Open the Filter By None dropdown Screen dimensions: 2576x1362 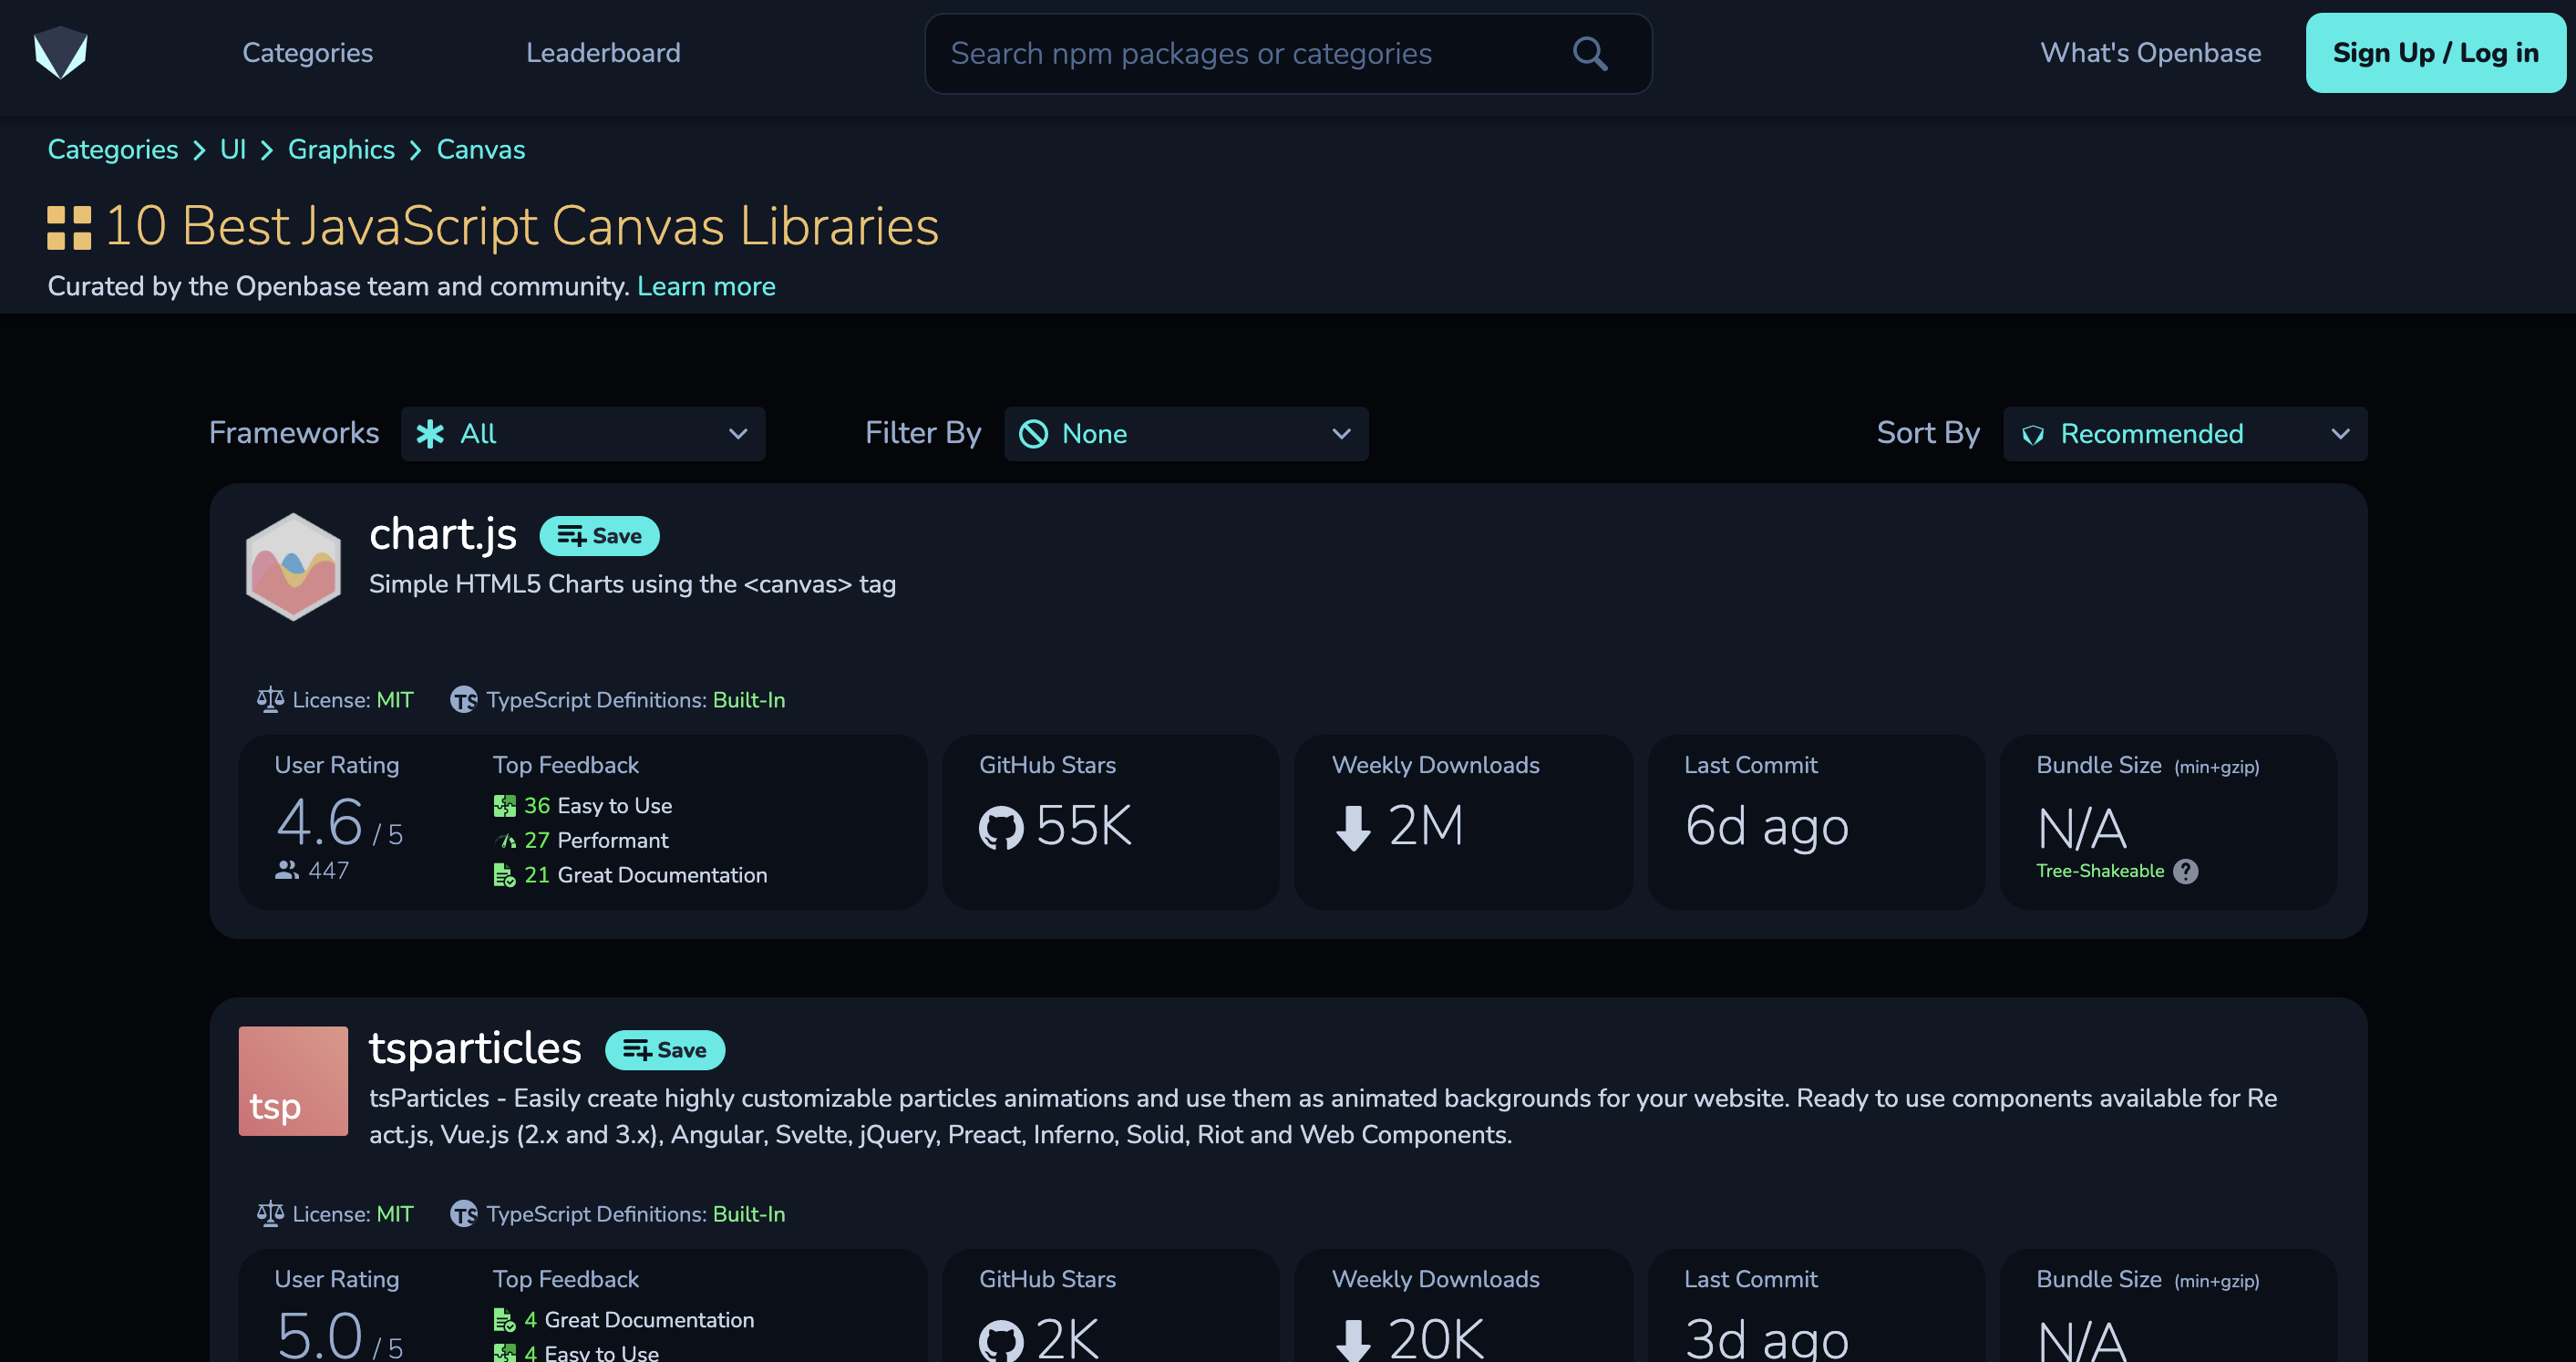pos(1186,434)
